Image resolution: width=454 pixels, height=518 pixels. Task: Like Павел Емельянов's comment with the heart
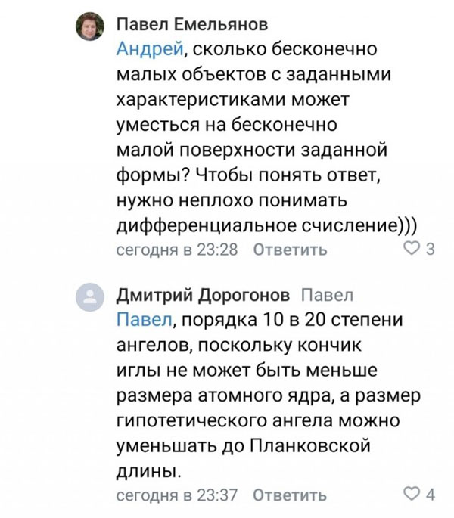412,249
